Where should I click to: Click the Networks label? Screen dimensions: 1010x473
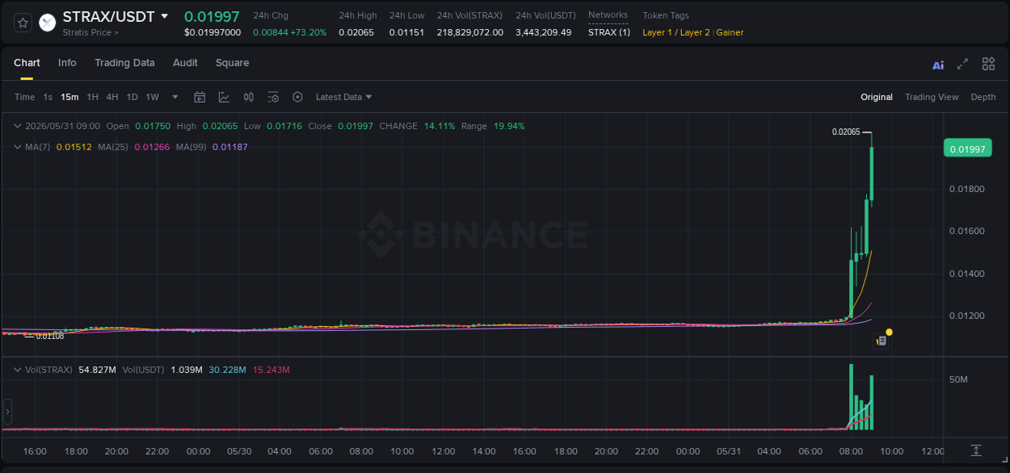[x=608, y=15]
